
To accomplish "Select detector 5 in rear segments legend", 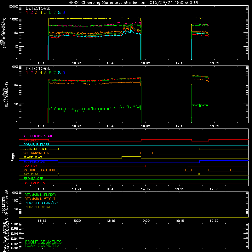I will point(45,73).
